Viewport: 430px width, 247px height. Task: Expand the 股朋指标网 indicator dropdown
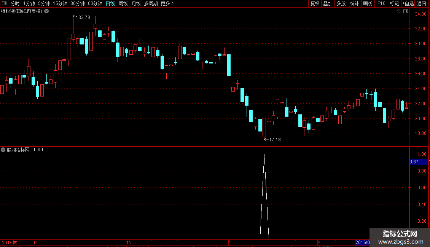(3, 150)
